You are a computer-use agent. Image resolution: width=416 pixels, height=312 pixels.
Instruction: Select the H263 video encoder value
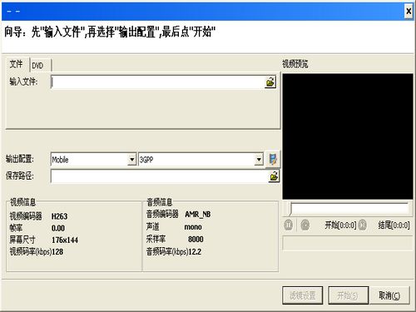59,216
